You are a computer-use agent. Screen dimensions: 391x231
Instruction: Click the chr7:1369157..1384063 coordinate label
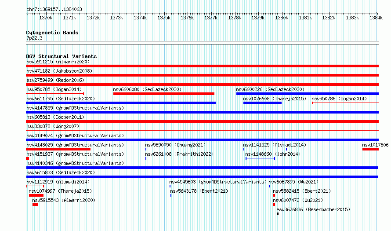pos(54,9)
